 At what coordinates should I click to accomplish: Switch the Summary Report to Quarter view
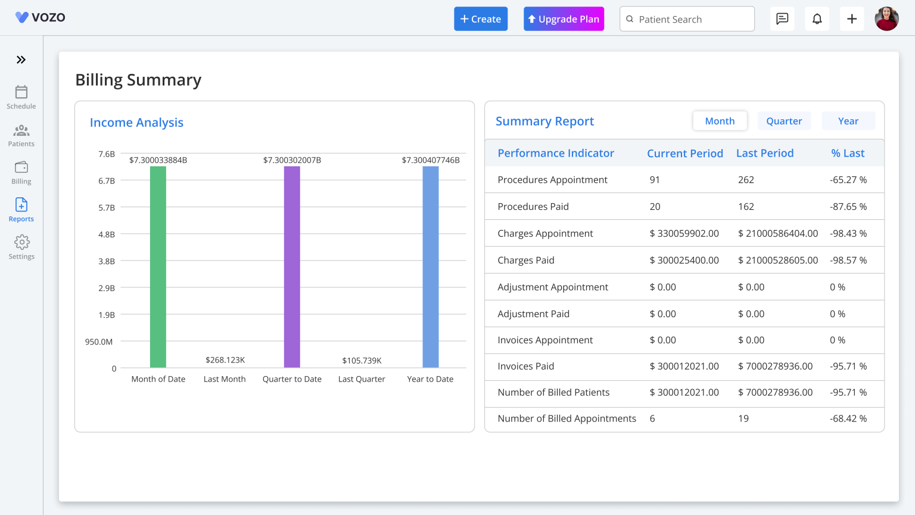[x=784, y=120]
